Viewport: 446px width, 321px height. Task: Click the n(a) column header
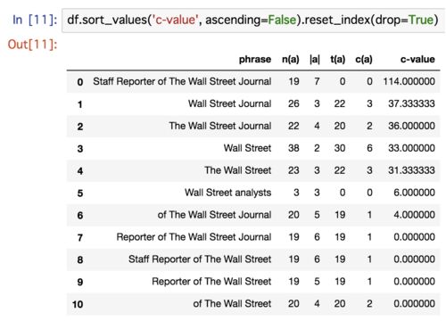[x=290, y=59]
